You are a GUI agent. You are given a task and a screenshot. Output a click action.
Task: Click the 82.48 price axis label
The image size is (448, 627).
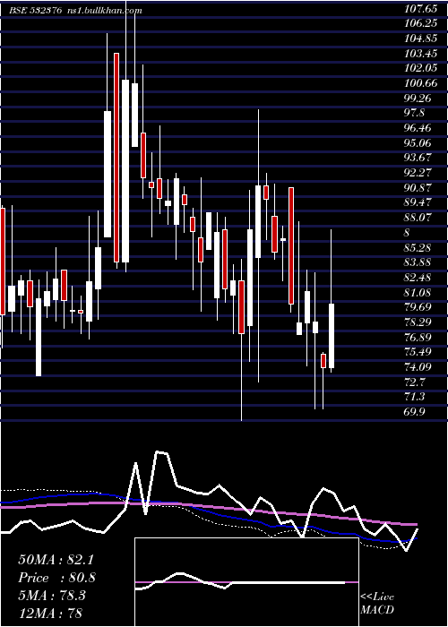coord(418,277)
